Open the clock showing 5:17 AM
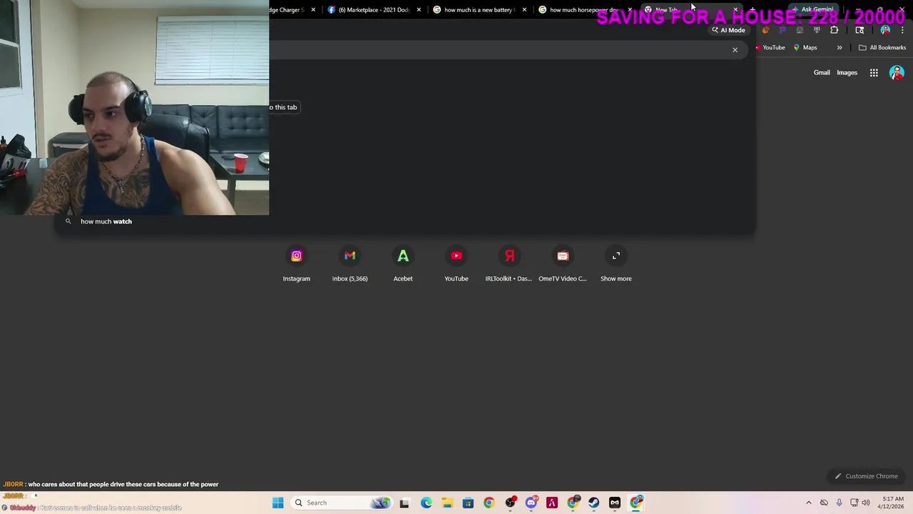Screen dimensions: 913x514 892,503
